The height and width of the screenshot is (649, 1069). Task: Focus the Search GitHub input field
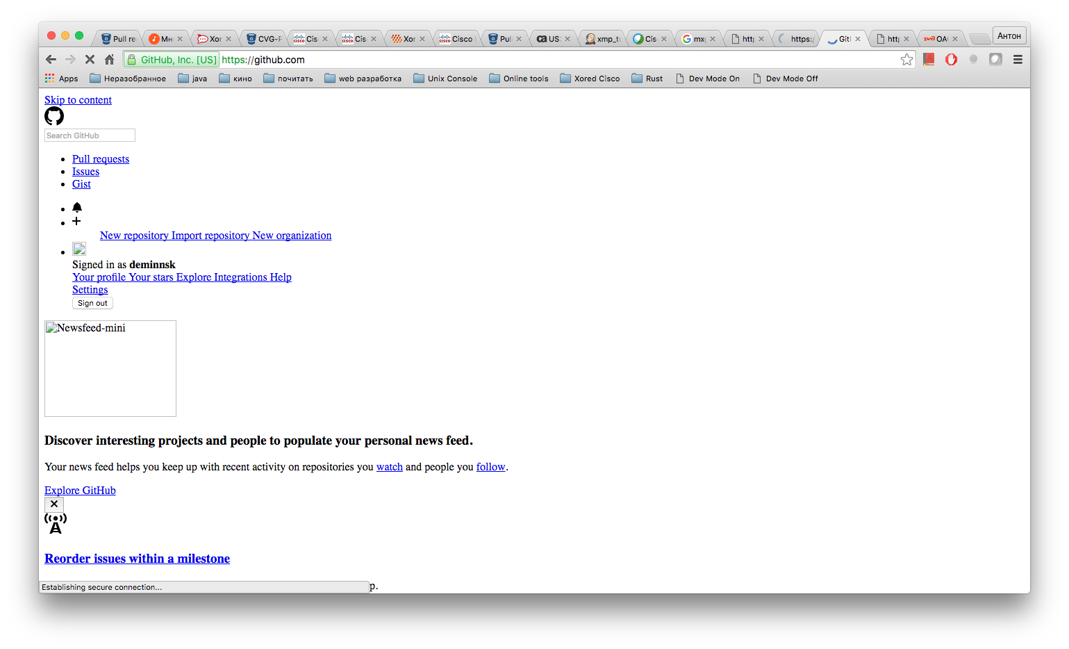pos(90,135)
